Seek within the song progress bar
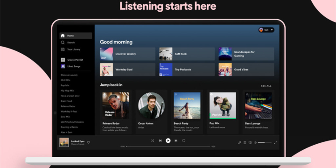 click(x=168, y=147)
